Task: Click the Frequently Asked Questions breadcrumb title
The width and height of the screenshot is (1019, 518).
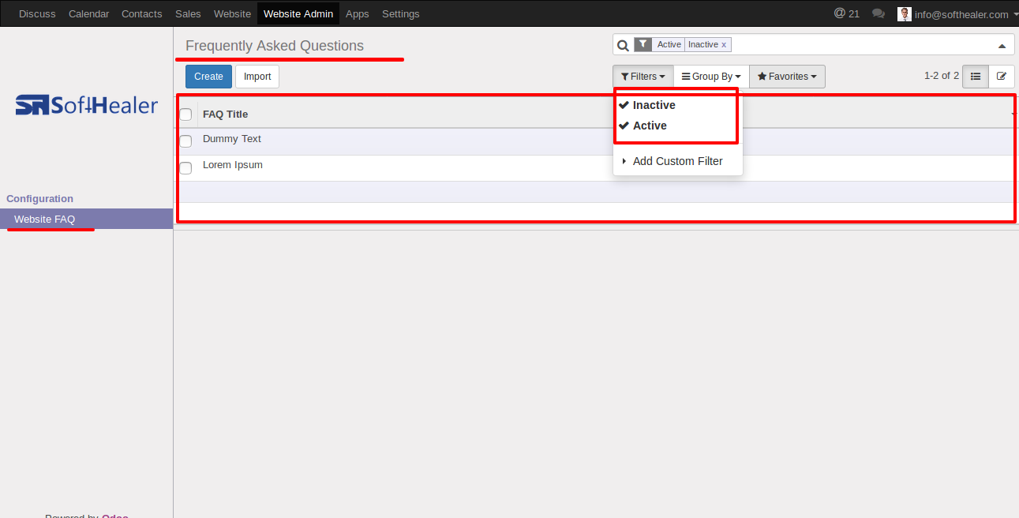Action: tap(275, 46)
